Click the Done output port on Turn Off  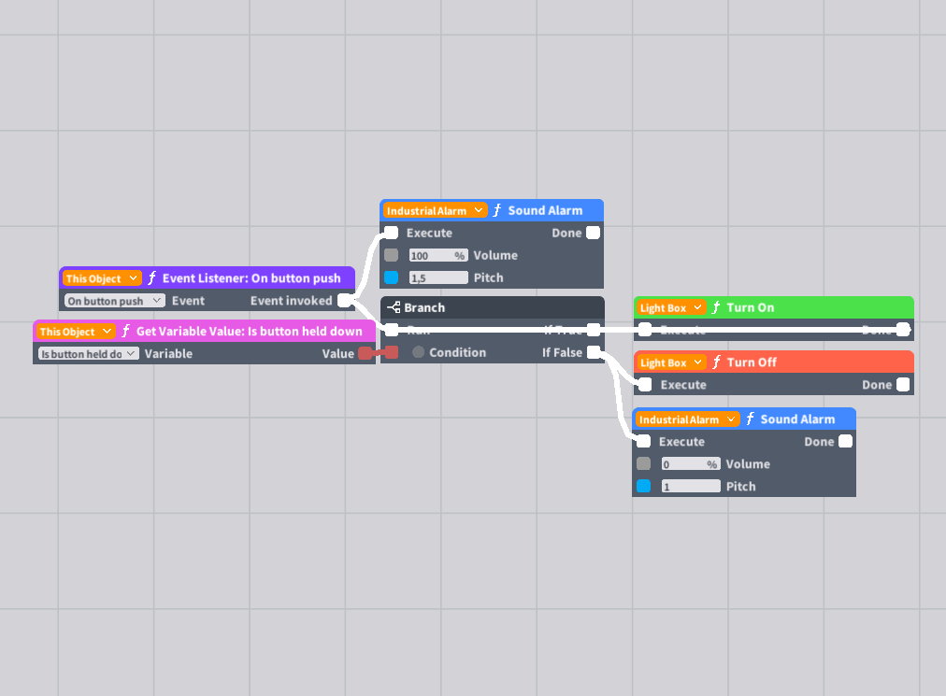click(x=903, y=385)
